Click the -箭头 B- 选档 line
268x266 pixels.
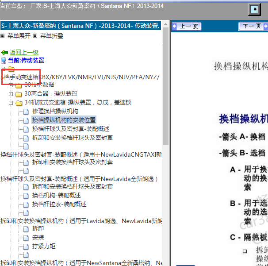click(242, 153)
